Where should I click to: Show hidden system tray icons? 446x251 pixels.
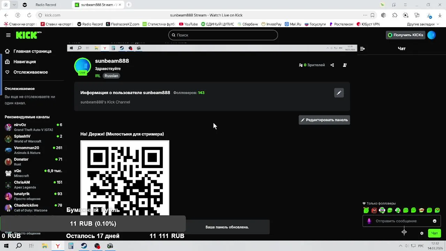(400, 246)
